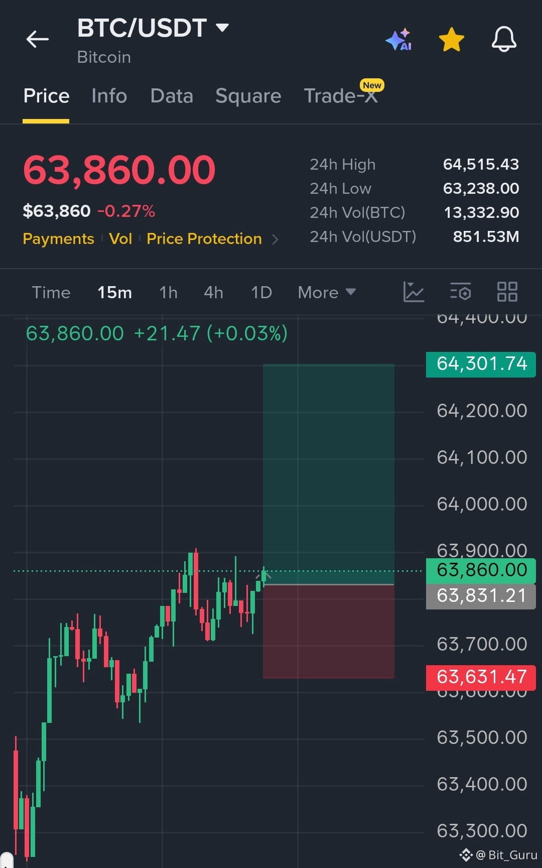This screenshot has height=868, width=542.
Task: Tap the Vol tag link
Action: [120, 239]
